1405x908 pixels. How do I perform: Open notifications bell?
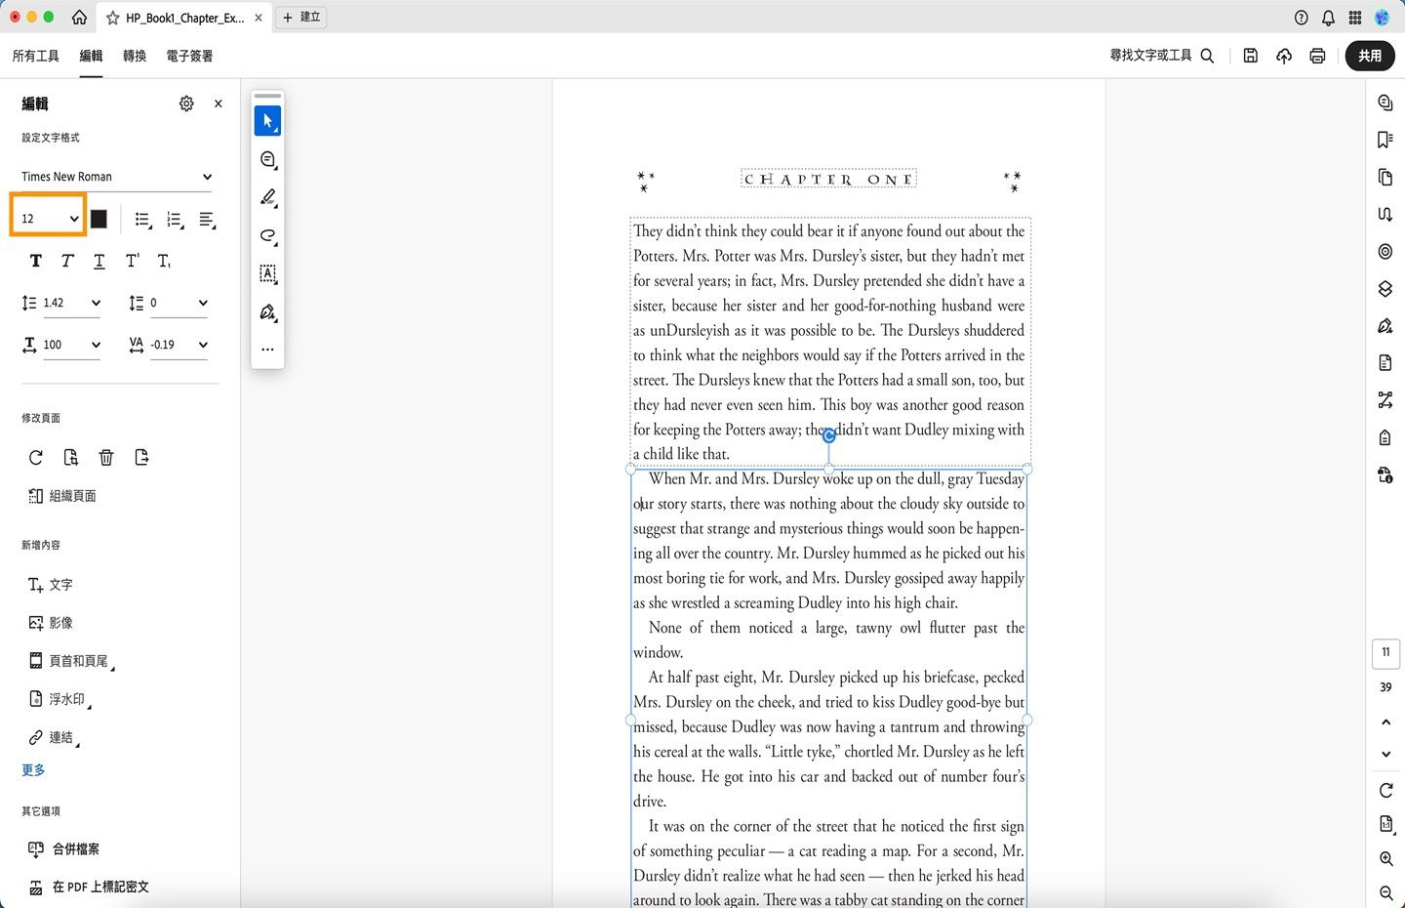pyautogui.click(x=1328, y=18)
